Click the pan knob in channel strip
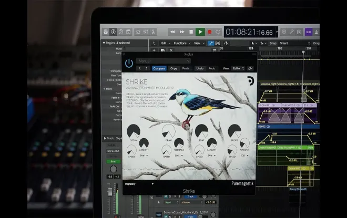The width and height of the screenshot is (347, 218). 114,169
